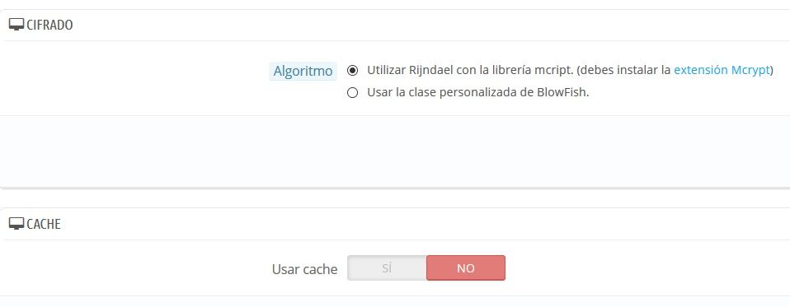Screen dimensions: 790x307
Task: Click the empty footer of the Cifrado panel
Action: 395,151
